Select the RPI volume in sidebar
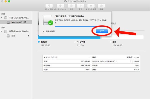Viewport: 150px width, 99px height. 13,36
